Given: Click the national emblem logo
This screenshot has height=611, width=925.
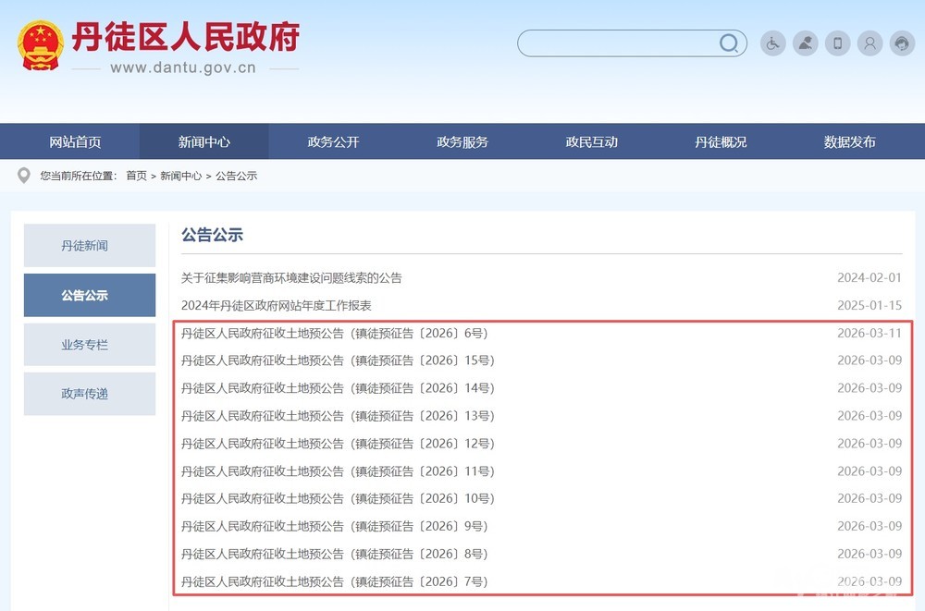Looking at the screenshot, I should pyautogui.click(x=41, y=45).
